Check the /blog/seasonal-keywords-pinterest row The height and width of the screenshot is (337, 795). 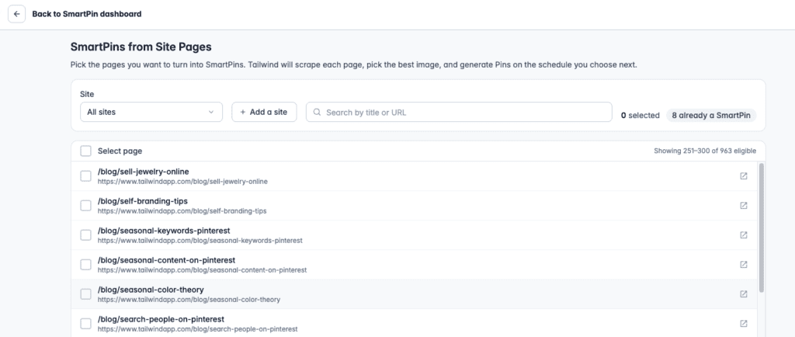tap(85, 235)
